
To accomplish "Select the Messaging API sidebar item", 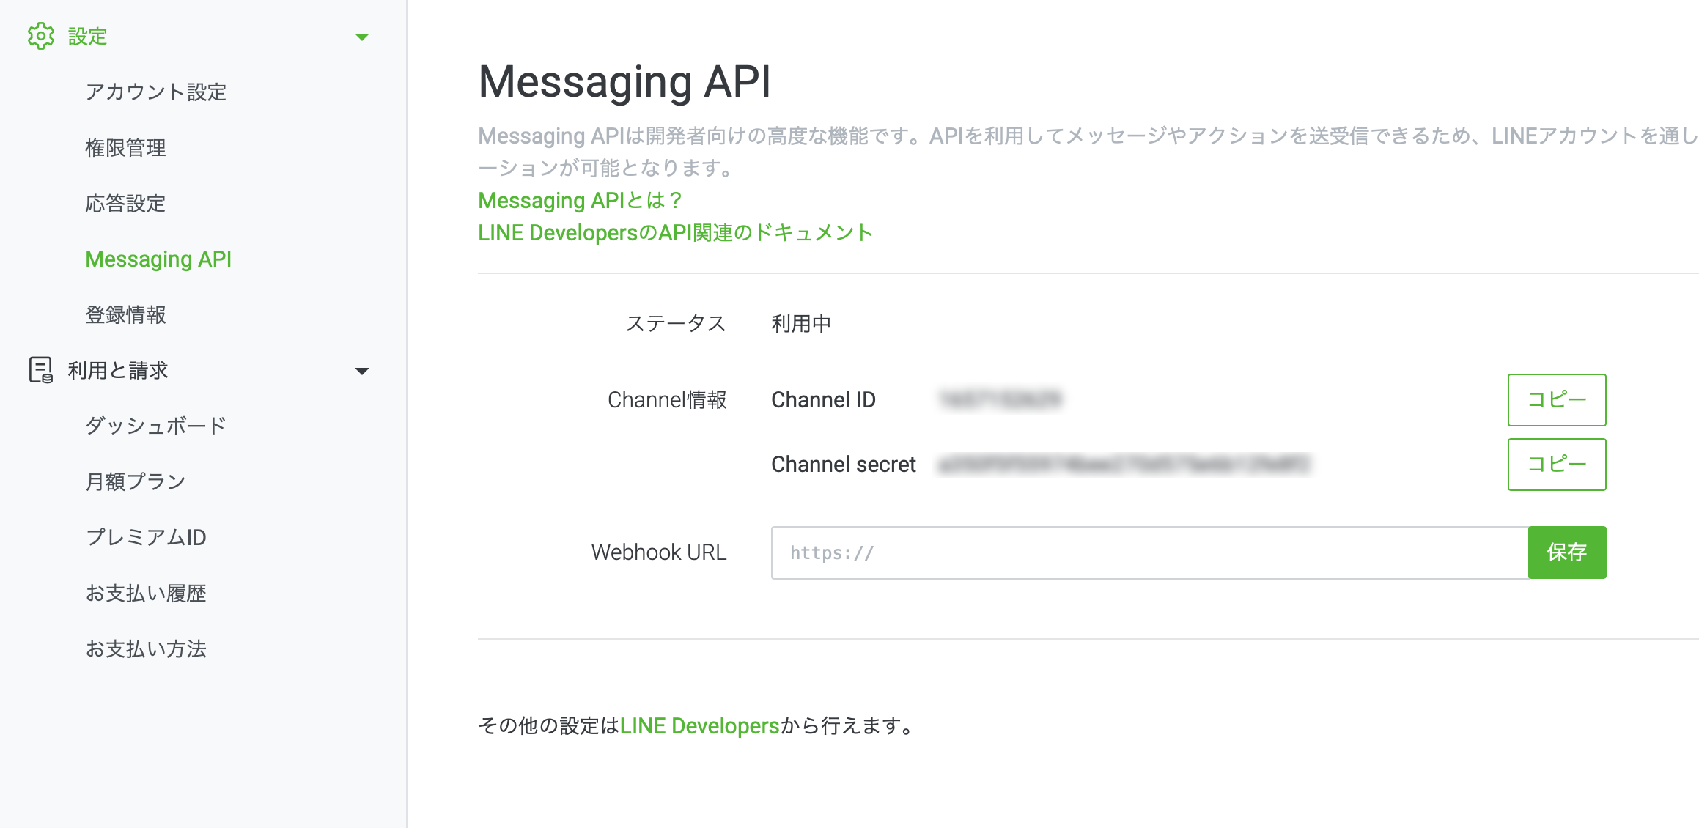I will [158, 259].
